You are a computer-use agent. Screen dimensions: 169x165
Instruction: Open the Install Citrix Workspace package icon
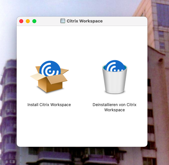pos(49,76)
